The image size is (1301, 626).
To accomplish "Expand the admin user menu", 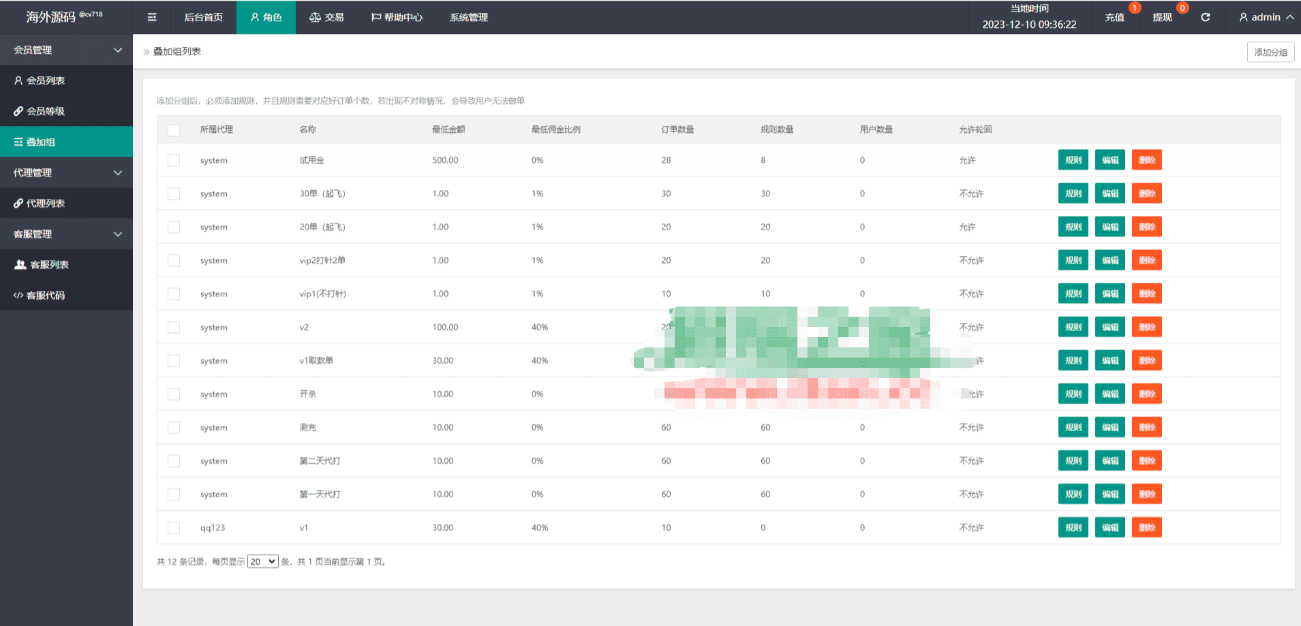I will click(x=1266, y=17).
